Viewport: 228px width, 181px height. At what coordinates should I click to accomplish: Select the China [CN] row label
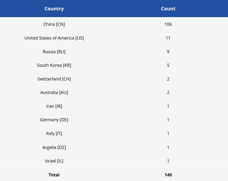pos(54,24)
